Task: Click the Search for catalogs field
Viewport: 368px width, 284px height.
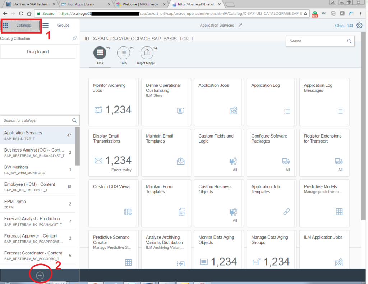Action: (x=40, y=120)
